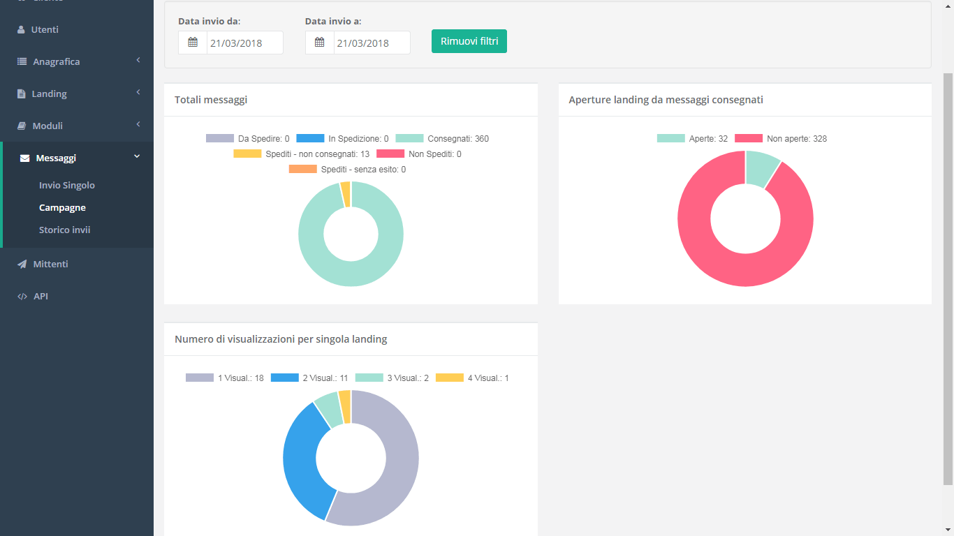Click the Messaggi envelope icon

25,158
